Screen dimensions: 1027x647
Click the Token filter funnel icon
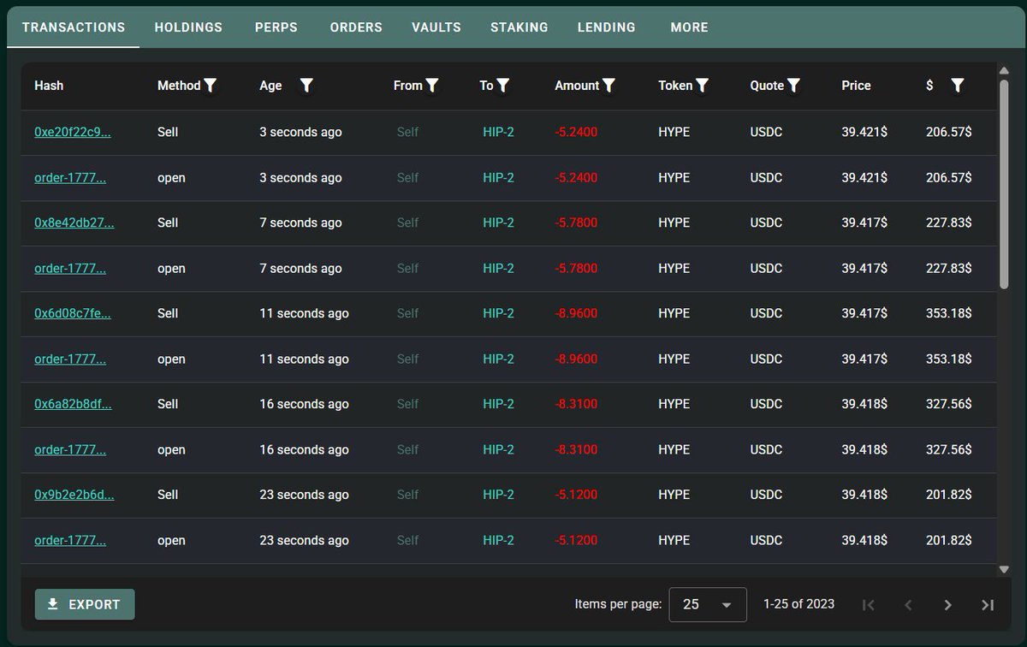tap(702, 86)
